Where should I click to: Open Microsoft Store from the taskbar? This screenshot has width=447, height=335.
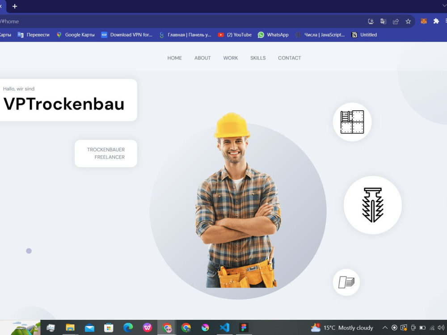pyautogui.click(x=109, y=327)
